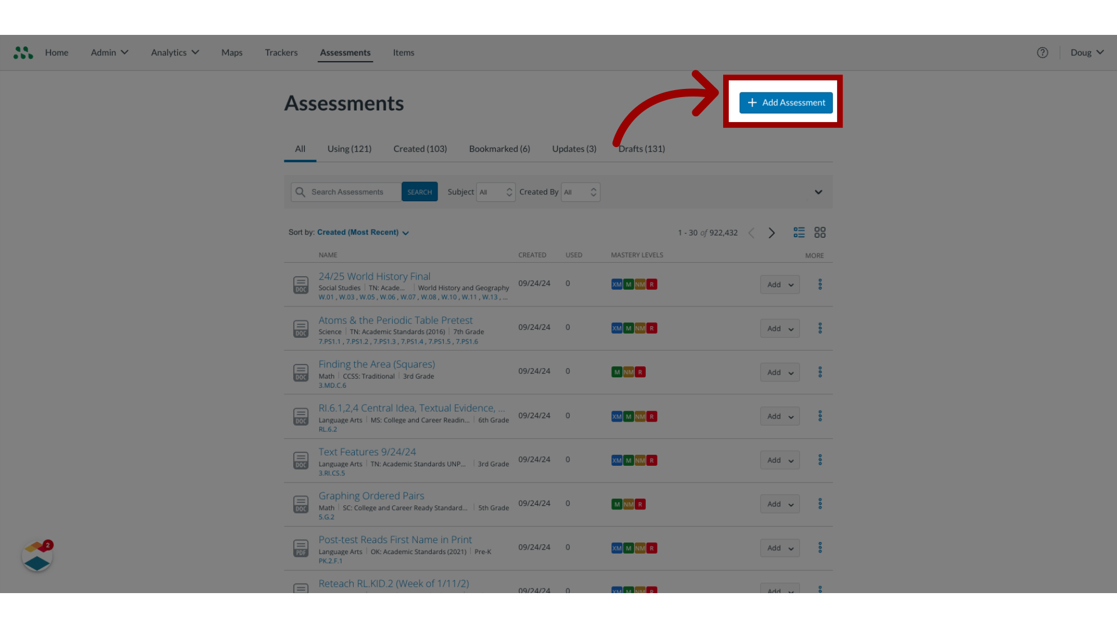Open the document icon for Finding the Area (Squares)
The image size is (1117, 628).
coord(301,372)
